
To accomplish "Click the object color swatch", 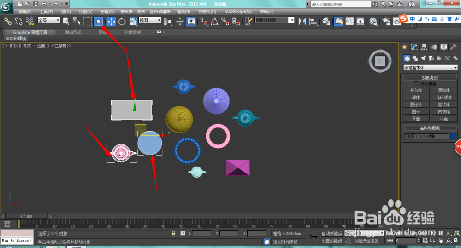I will 453,137.
